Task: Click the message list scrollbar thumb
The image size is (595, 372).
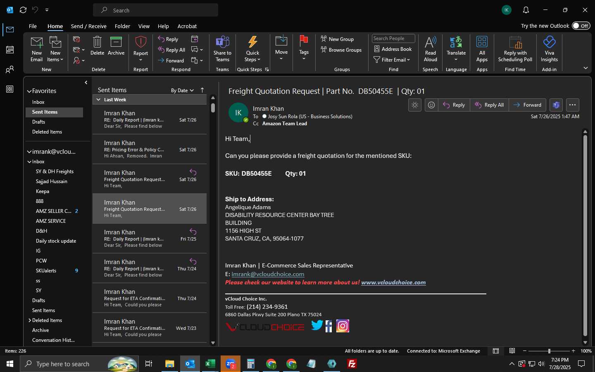Action: click(x=213, y=107)
